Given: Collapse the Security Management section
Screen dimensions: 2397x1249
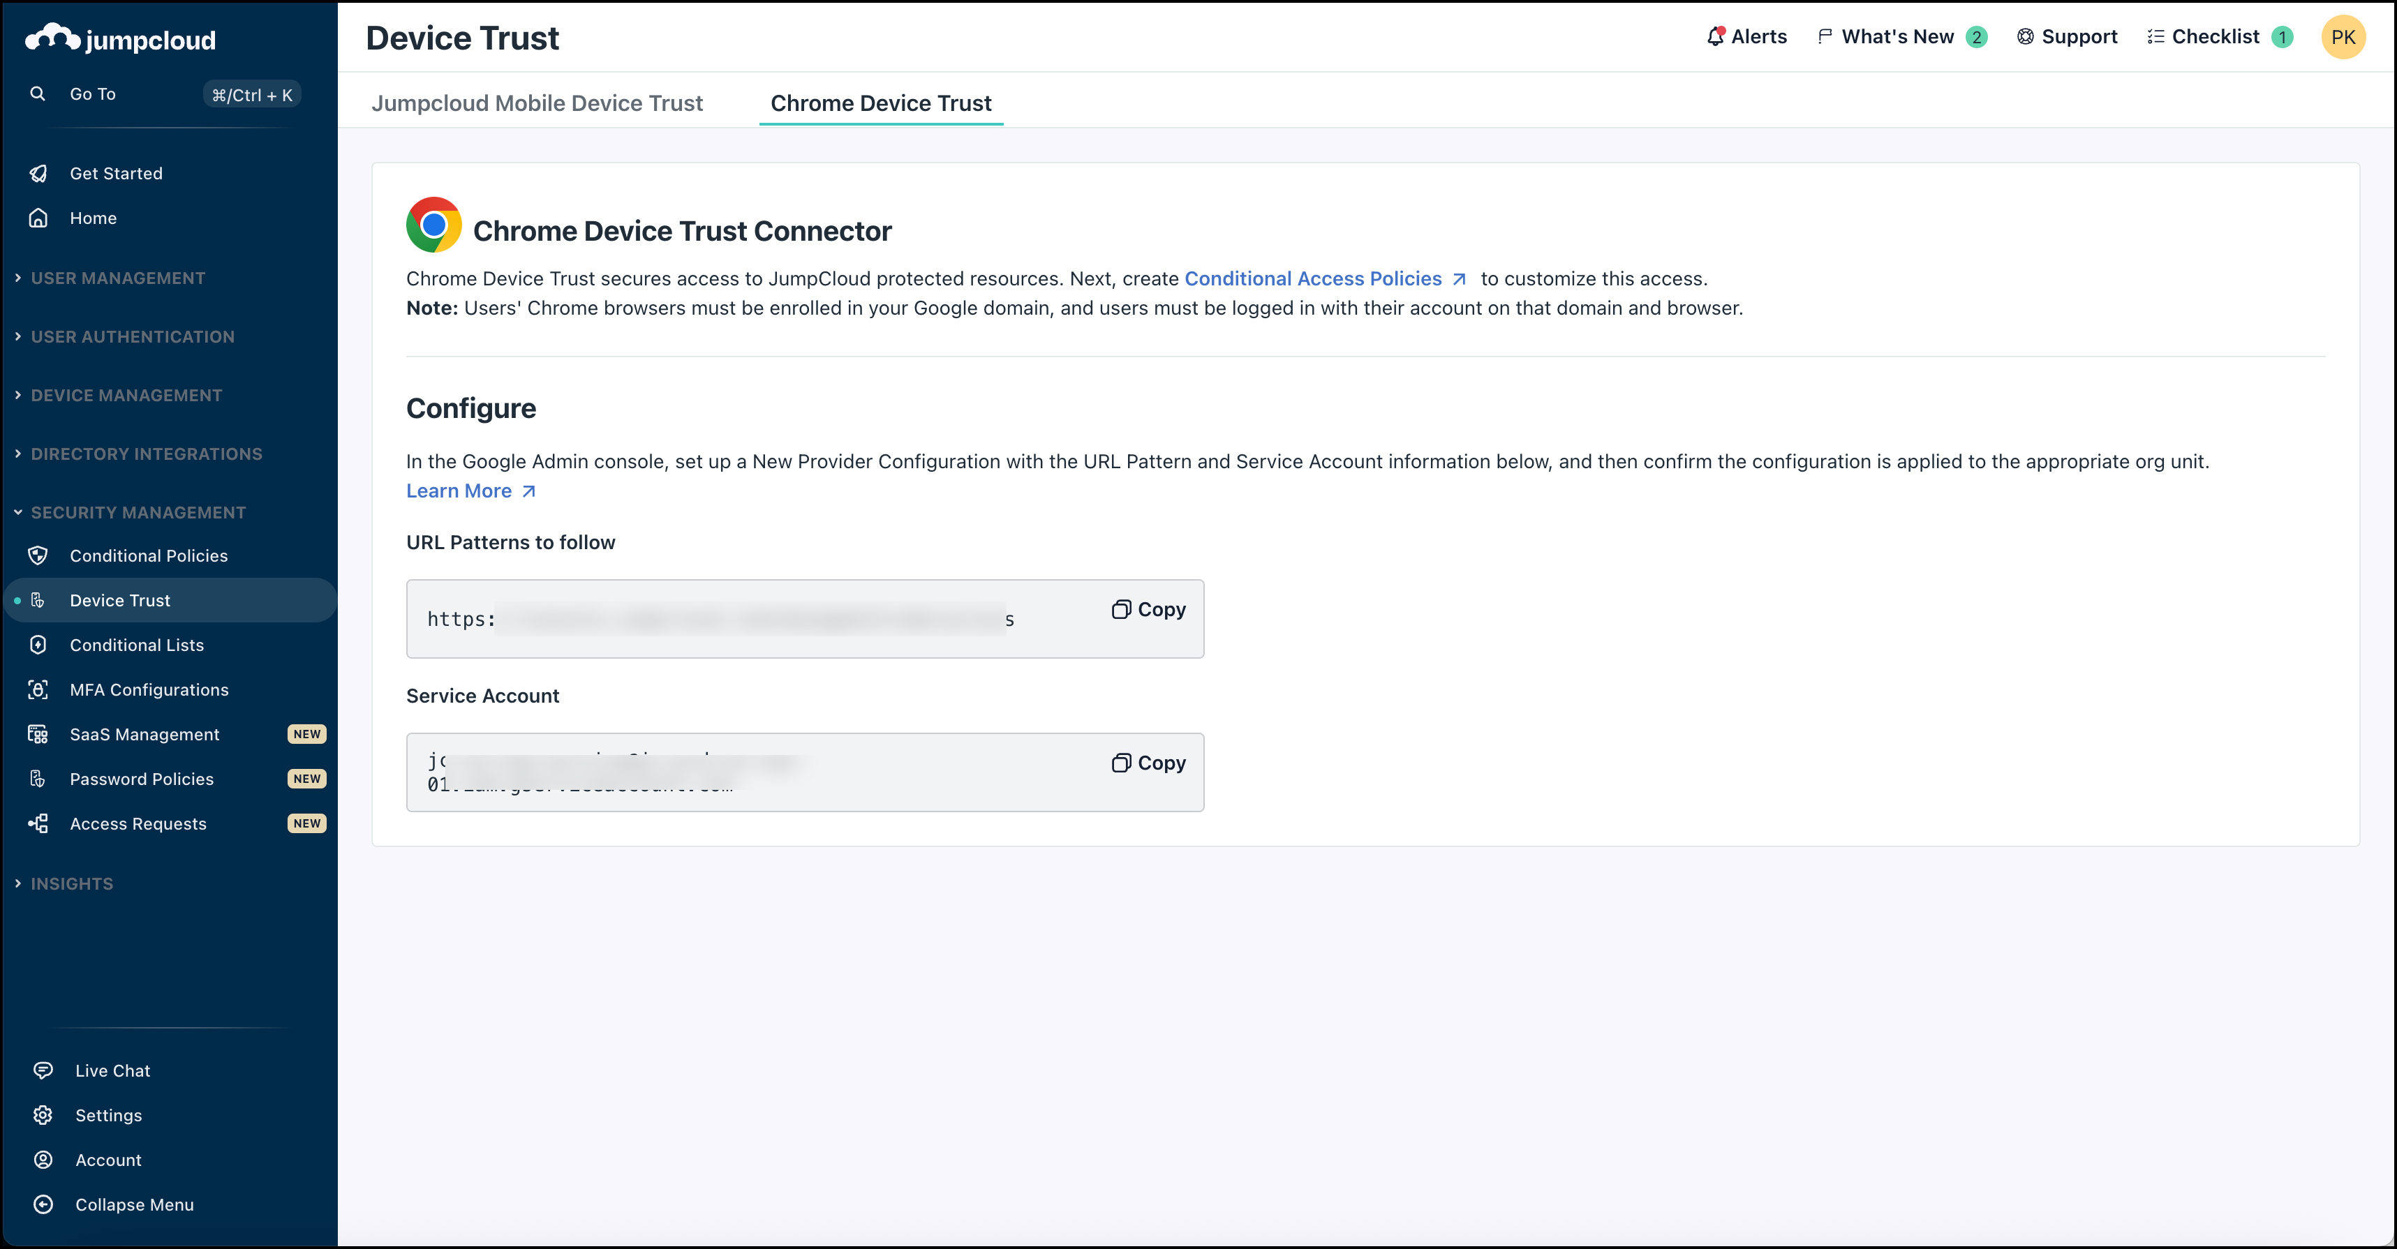Looking at the screenshot, I should [x=131, y=512].
